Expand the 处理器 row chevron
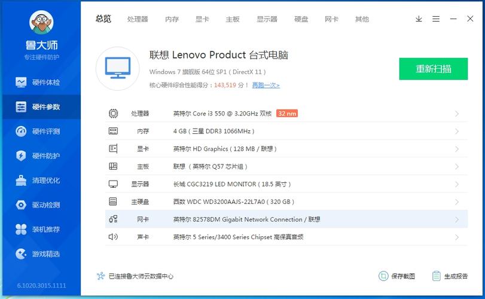Viewport: 485px width, 299px height. pyautogui.click(x=457, y=114)
